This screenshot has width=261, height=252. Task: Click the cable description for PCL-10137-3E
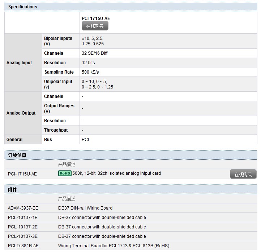click(x=102, y=236)
